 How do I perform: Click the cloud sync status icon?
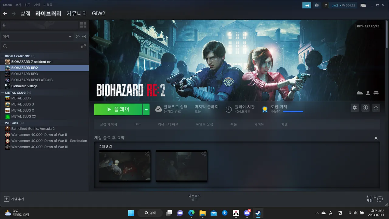[x=158, y=109]
